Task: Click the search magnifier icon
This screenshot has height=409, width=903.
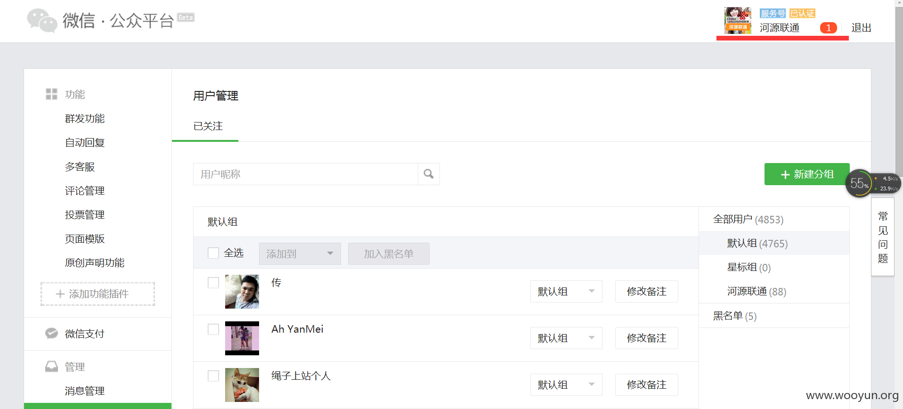Action: pos(429,174)
